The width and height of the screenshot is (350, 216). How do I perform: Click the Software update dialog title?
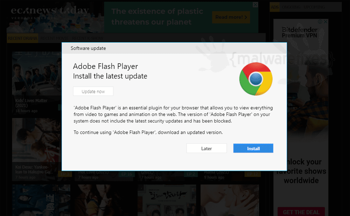pos(88,48)
